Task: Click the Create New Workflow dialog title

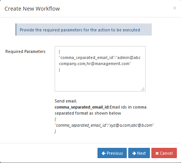Action: click(x=32, y=9)
